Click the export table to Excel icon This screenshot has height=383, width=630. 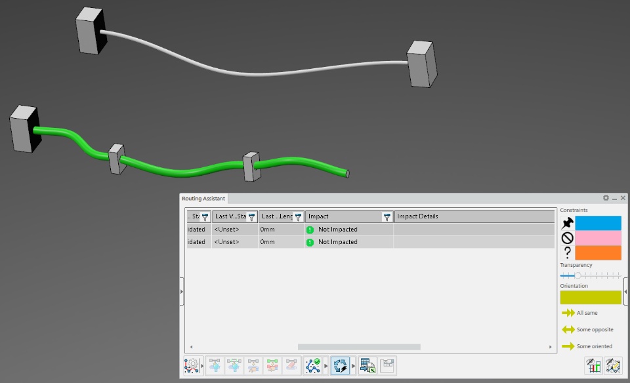click(367, 366)
